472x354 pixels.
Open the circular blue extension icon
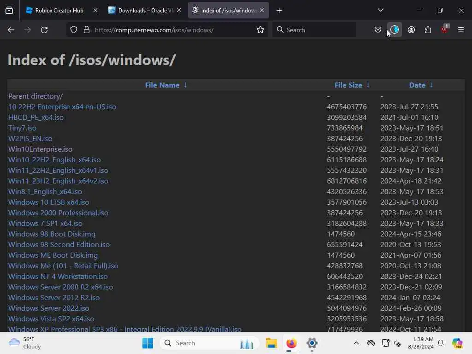[395, 30]
